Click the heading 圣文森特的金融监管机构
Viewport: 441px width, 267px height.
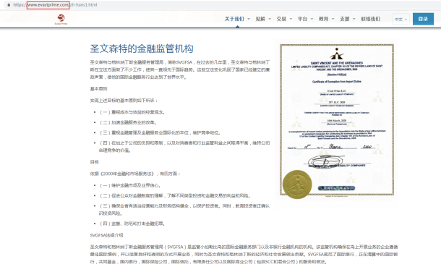point(142,48)
